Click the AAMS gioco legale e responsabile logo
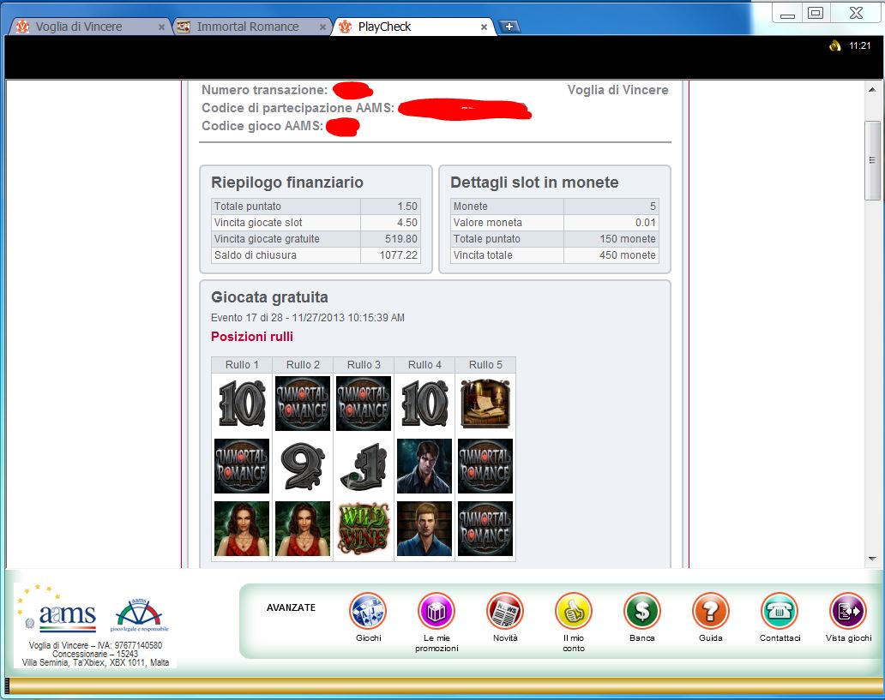This screenshot has height=700, width=885. click(x=142, y=614)
